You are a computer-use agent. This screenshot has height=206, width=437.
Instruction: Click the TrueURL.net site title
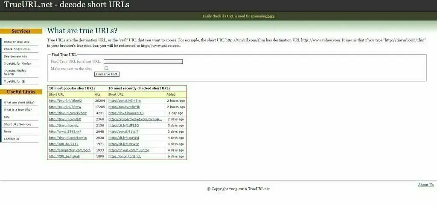click(67, 4)
